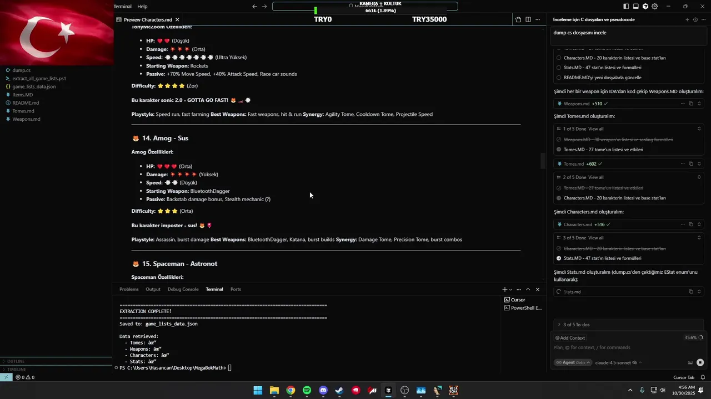Stop the running agent generation

coord(700,363)
